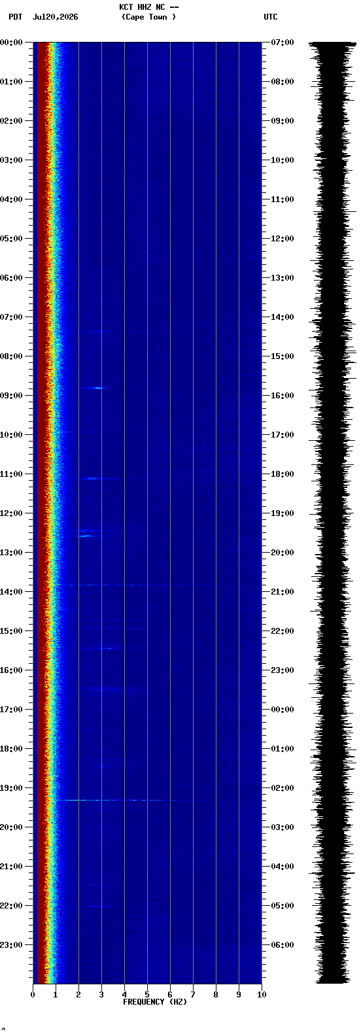Click the PDT time label '09:00'
This screenshot has height=1036, width=361.
(11, 396)
